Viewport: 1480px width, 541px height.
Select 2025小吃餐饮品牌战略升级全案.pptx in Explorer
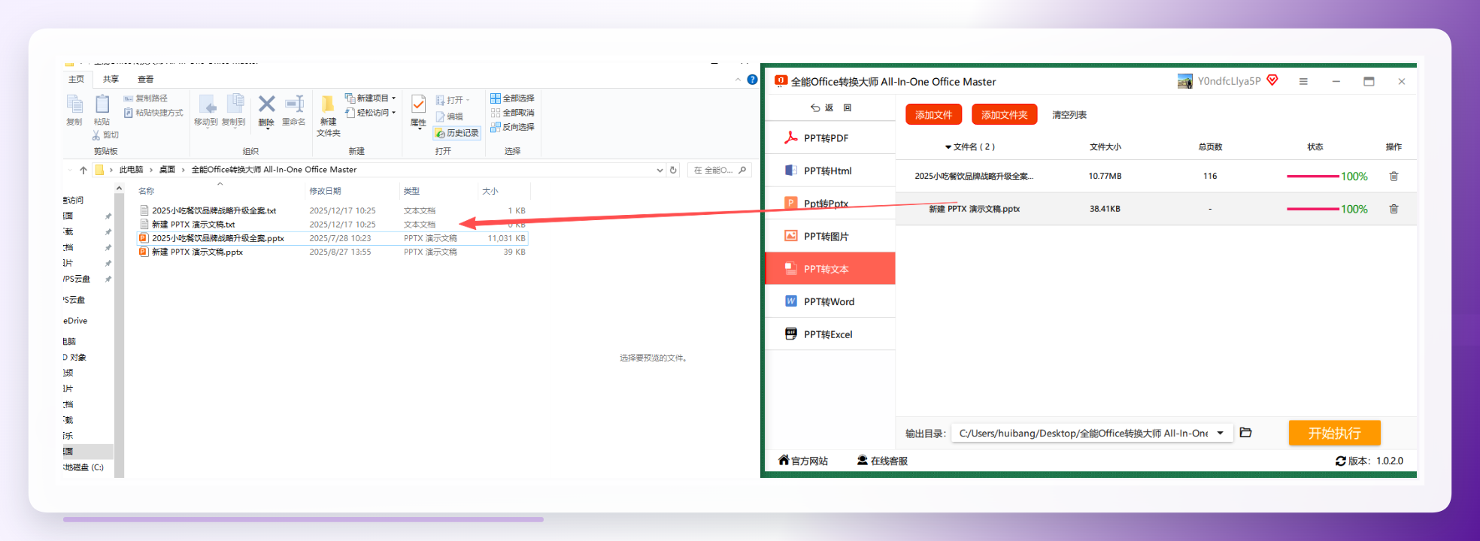(332, 238)
